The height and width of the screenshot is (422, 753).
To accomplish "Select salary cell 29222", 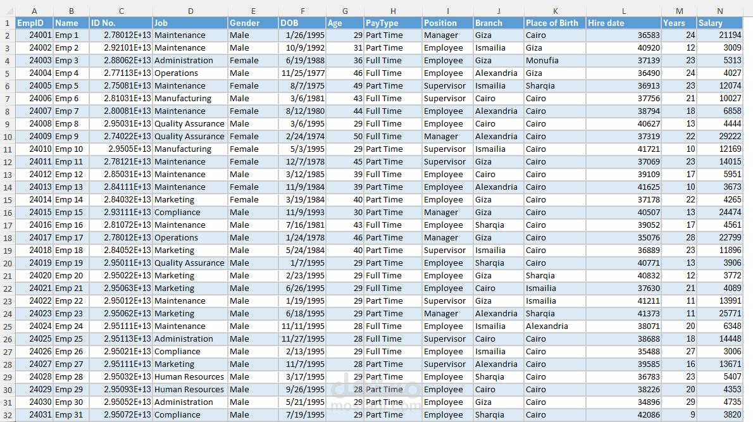I will point(720,137).
